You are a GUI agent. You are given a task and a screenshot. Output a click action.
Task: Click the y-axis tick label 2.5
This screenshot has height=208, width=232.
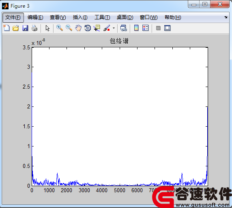26,87
